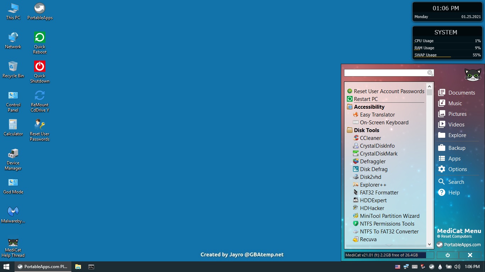Click the app list scrollbar down arrow

click(430, 244)
